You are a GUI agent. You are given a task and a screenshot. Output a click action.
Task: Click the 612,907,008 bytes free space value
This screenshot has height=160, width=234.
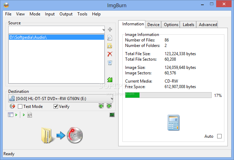click(180, 87)
